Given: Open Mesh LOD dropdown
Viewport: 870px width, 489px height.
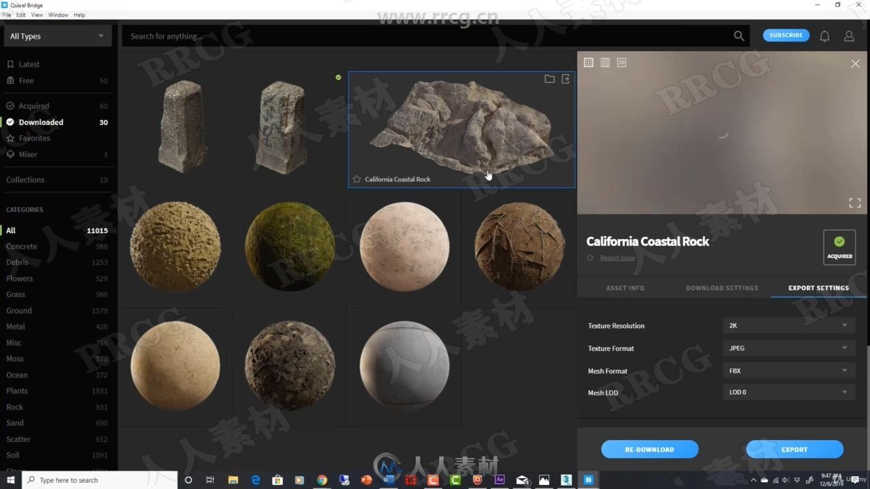Looking at the screenshot, I should (788, 392).
